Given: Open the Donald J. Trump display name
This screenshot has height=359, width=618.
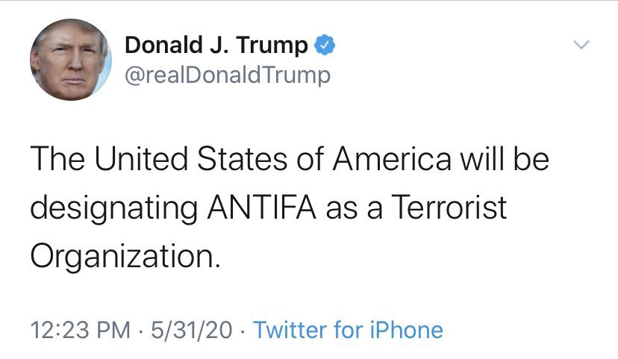Looking at the screenshot, I should coord(216,46).
